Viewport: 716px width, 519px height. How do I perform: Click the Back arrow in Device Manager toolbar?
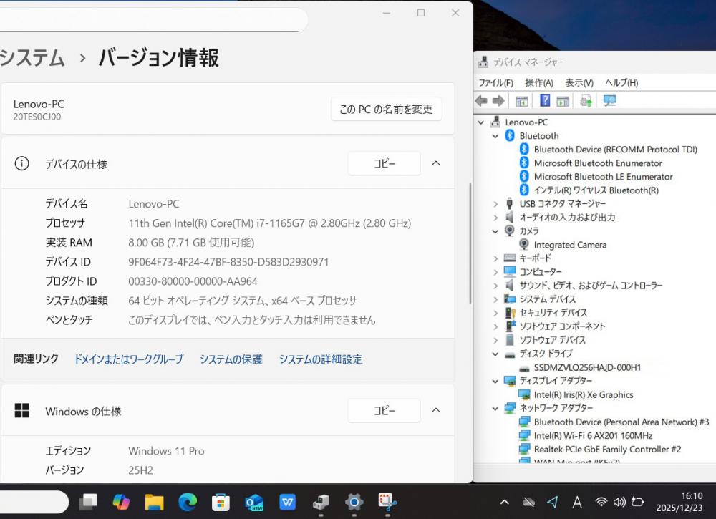coord(482,101)
